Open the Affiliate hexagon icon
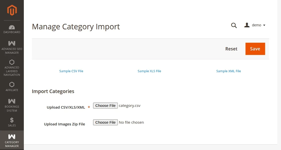281x150 pixels. click(x=12, y=85)
